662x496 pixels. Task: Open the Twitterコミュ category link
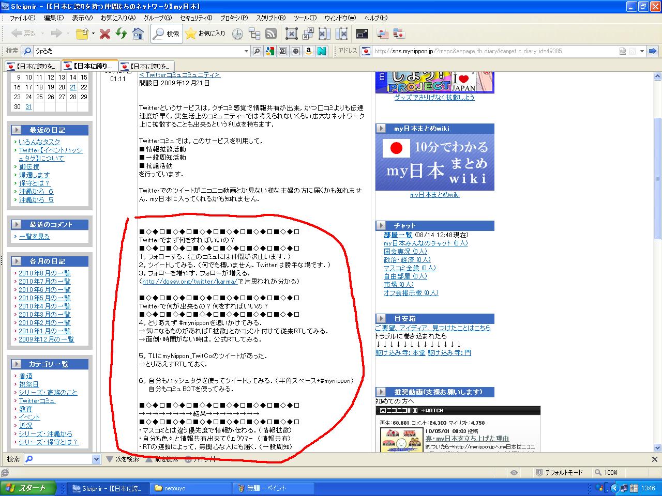coord(37,401)
